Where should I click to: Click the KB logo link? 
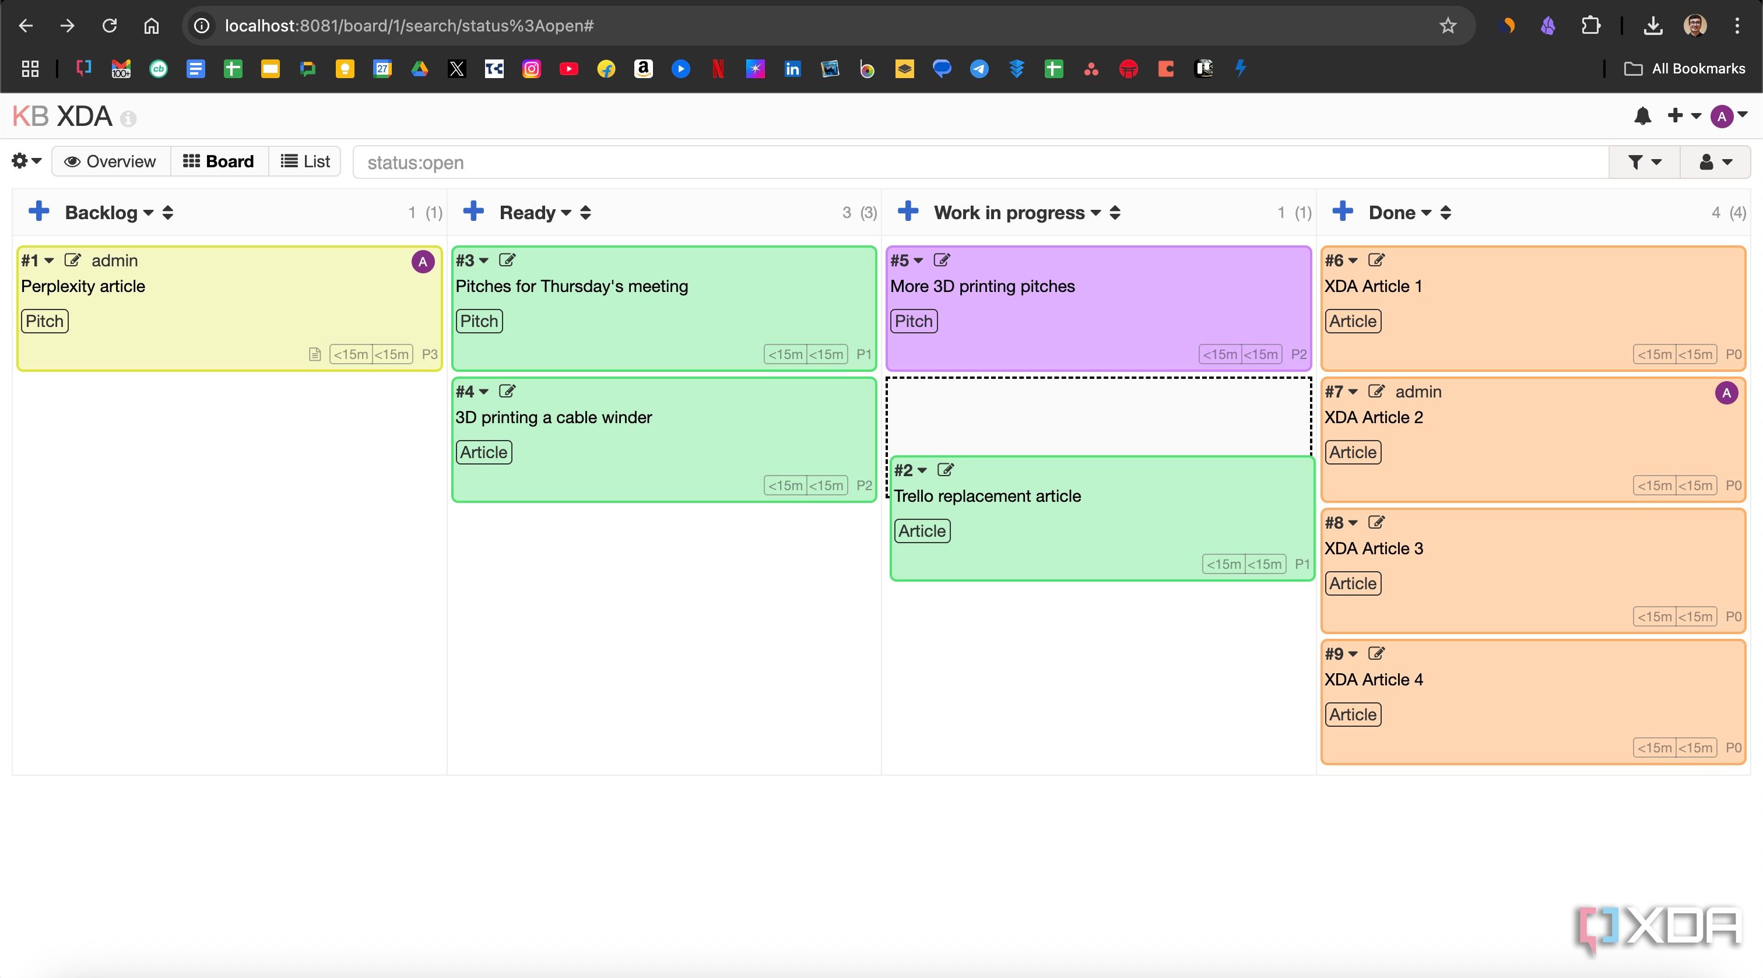pyautogui.click(x=30, y=117)
